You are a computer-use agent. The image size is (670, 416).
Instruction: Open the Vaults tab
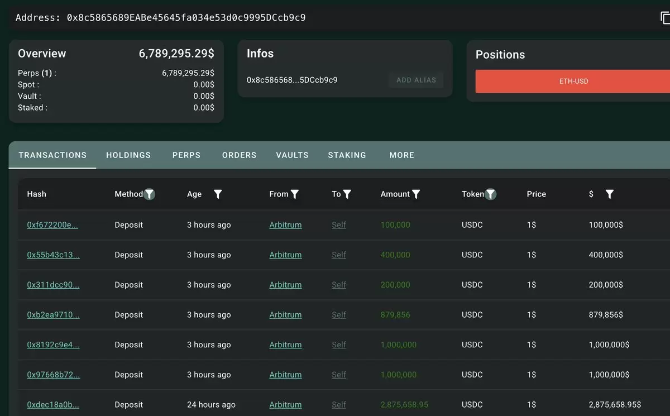pos(292,155)
